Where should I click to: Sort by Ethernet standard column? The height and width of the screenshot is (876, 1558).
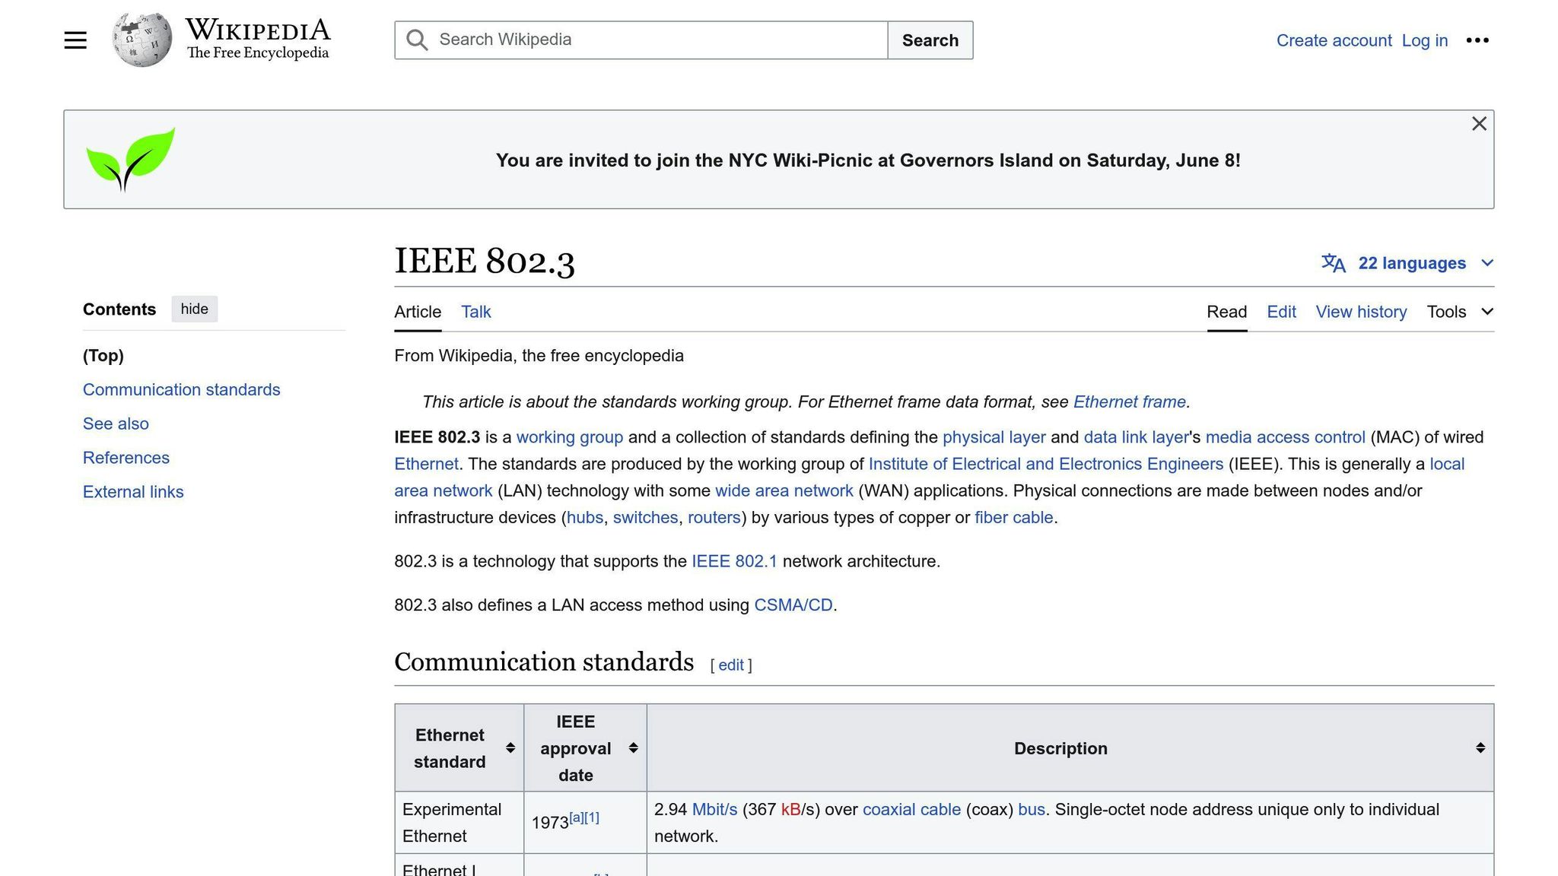(x=510, y=748)
